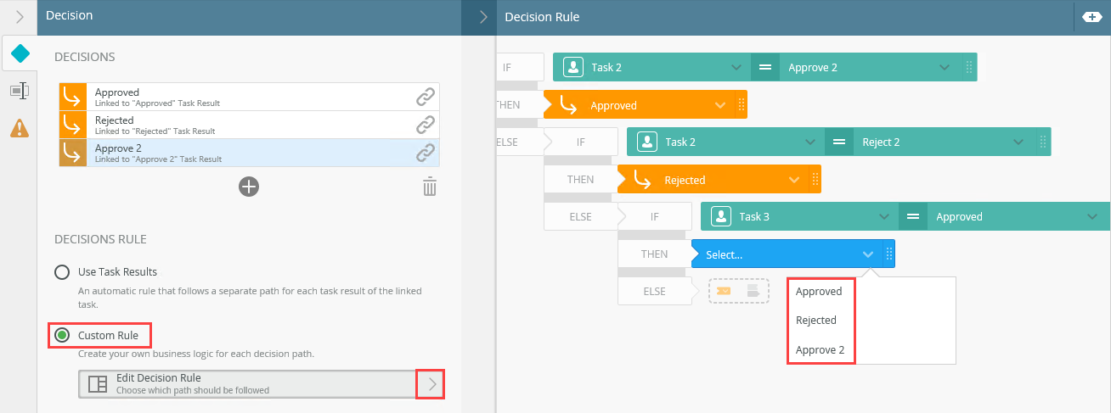This screenshot has height=413, width=1111.
Task: Click the DECISIONS section heading
Action: [85, 57]
